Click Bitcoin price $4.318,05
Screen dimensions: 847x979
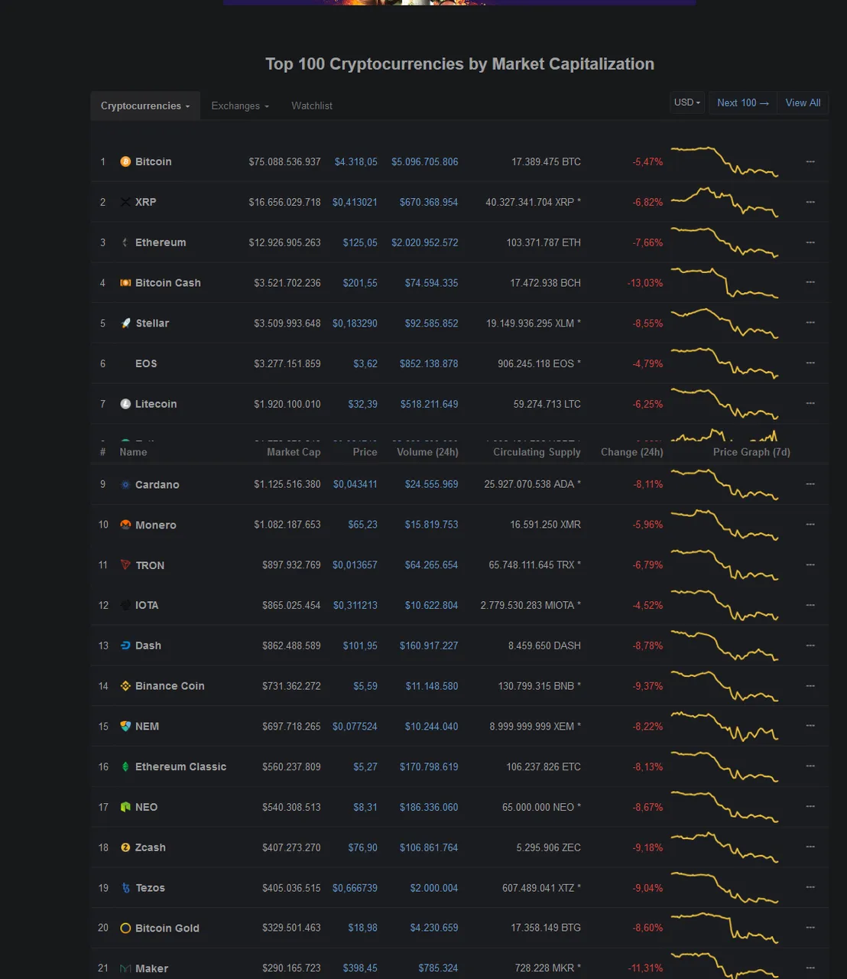click(355, 161)
